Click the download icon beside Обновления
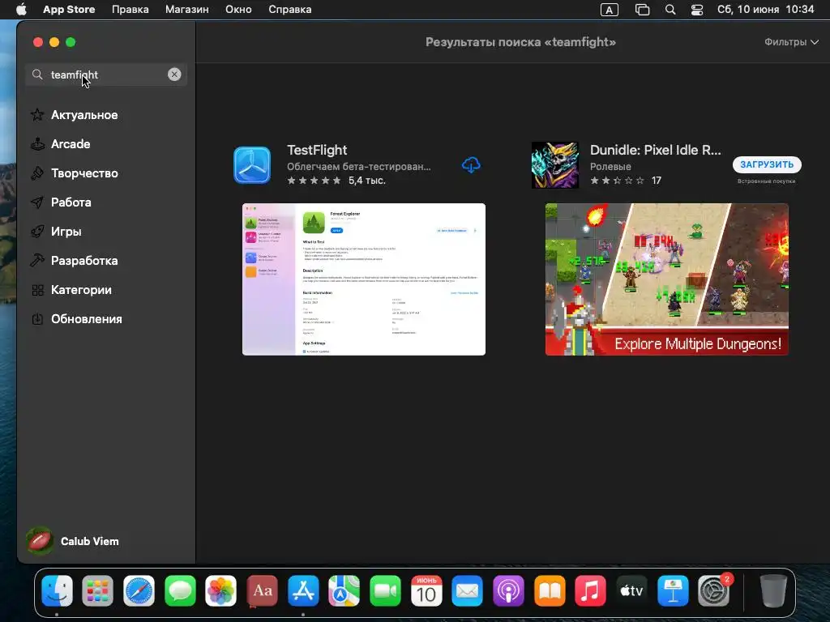Screen dimensions: 830x622 (37, 319)
